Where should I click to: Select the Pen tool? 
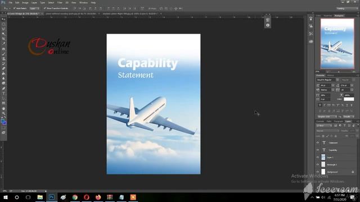coord(3,89)
